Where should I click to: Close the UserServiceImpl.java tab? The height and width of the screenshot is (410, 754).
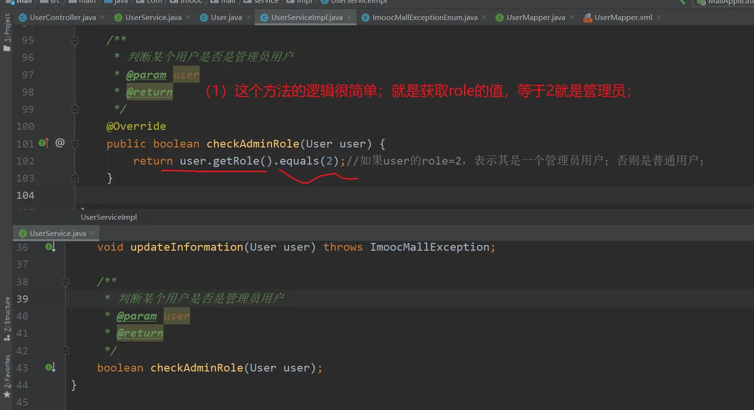point(349,18)
